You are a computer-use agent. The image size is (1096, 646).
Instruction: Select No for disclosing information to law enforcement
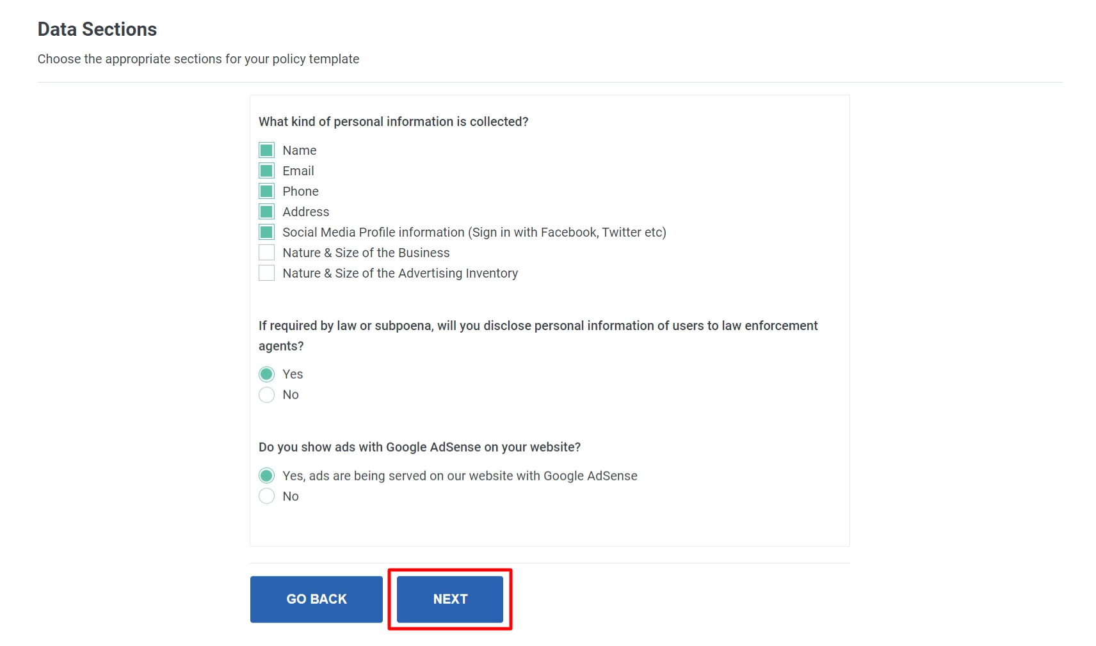click(x=266, y=395)
